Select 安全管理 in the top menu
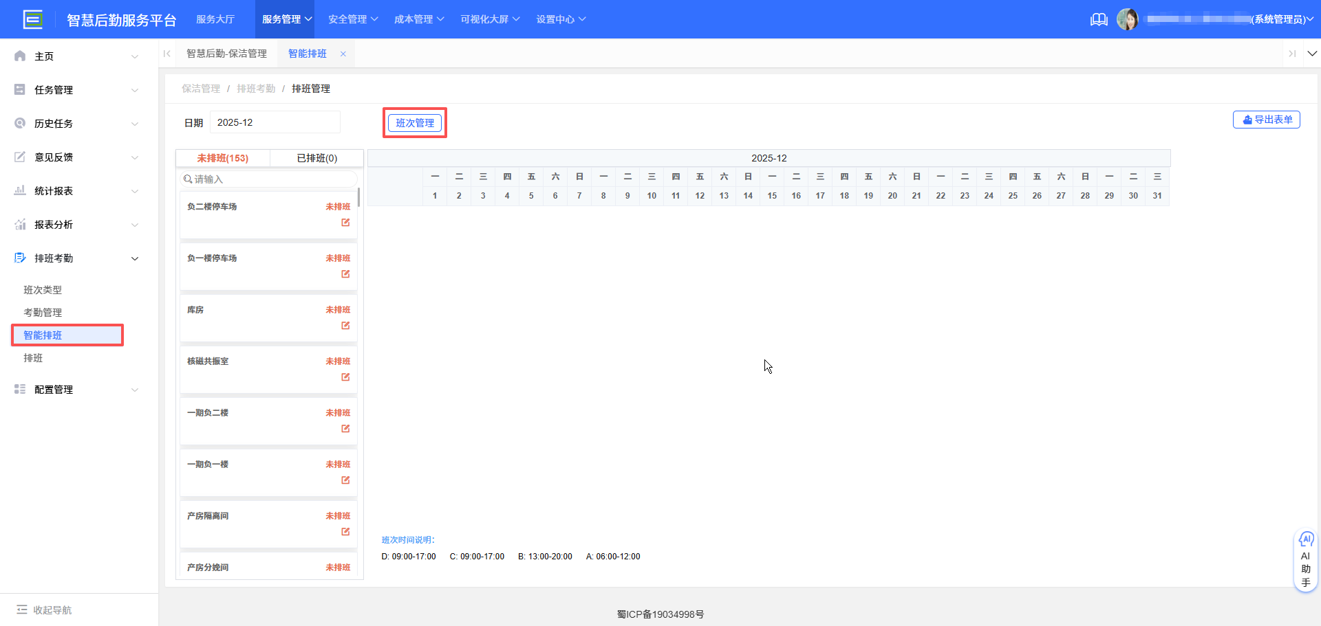 click(x=347, y=19)
